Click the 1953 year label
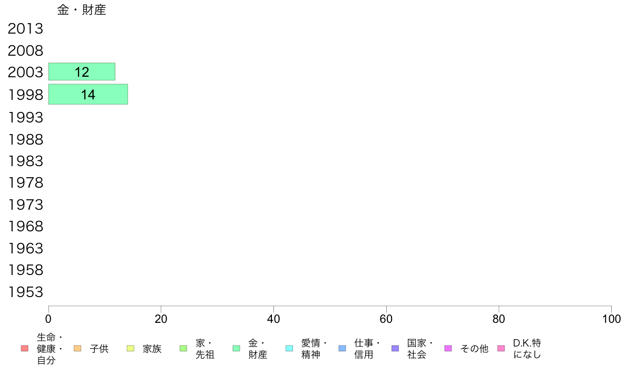 pyautogui.click(x=25, y=292)
